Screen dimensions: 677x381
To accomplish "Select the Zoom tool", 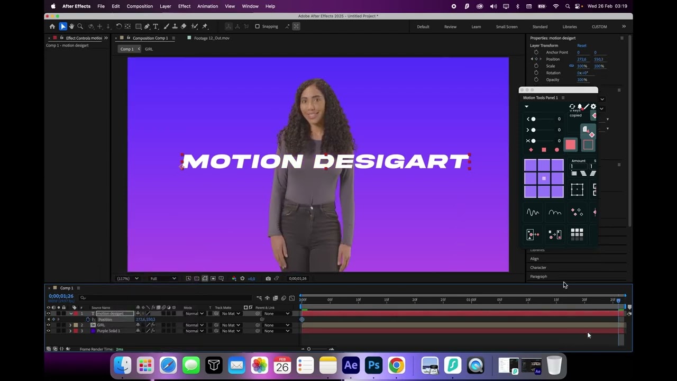I will pyautogui.click(x=80, y=26).
